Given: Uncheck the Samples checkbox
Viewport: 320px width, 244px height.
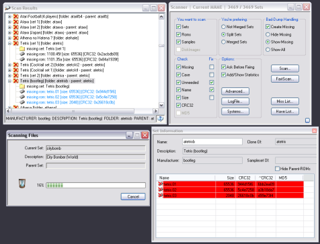Looking at the screenshot, I should tap(178, 42).
